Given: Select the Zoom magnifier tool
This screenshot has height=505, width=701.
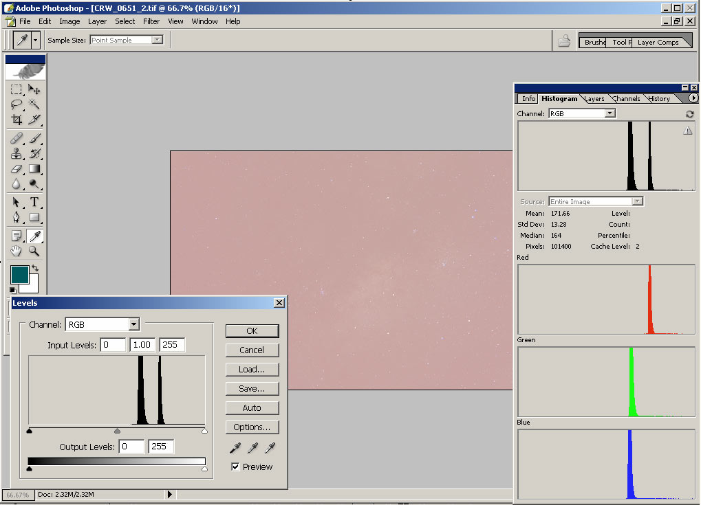Looking at the screenshot, I should pyautogui.click(x=34, y=251).
